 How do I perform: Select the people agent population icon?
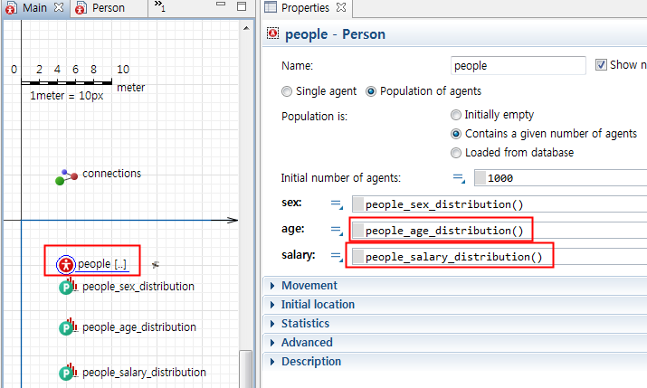click(x=66, y=265)
